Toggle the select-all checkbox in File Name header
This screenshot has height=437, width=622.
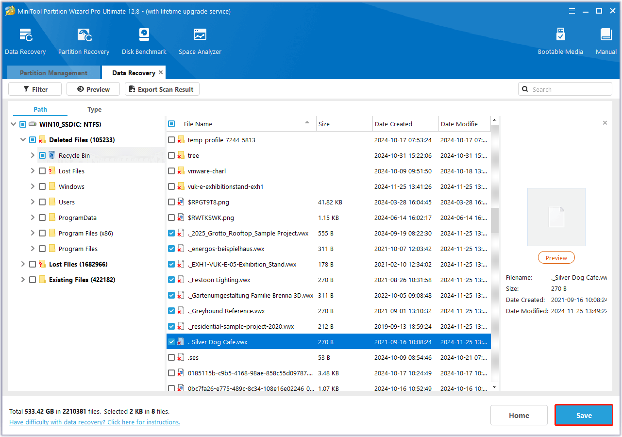point(171,124)
